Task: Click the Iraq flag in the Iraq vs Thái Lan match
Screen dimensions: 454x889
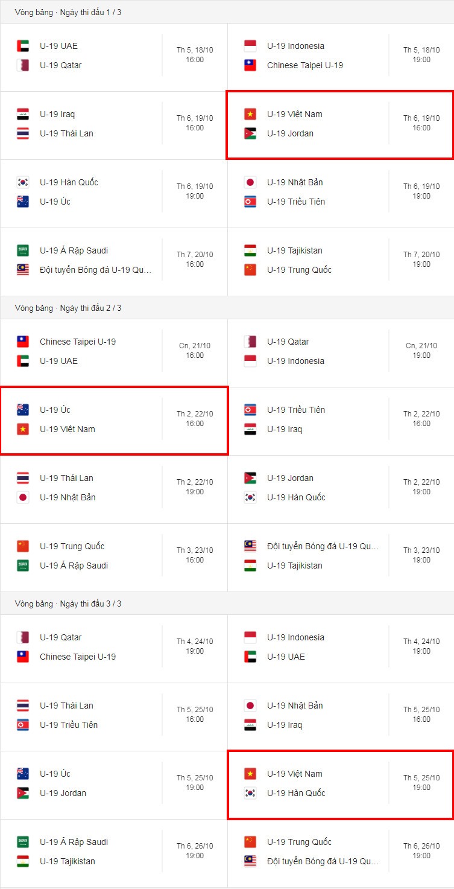Action: (23, 114)
